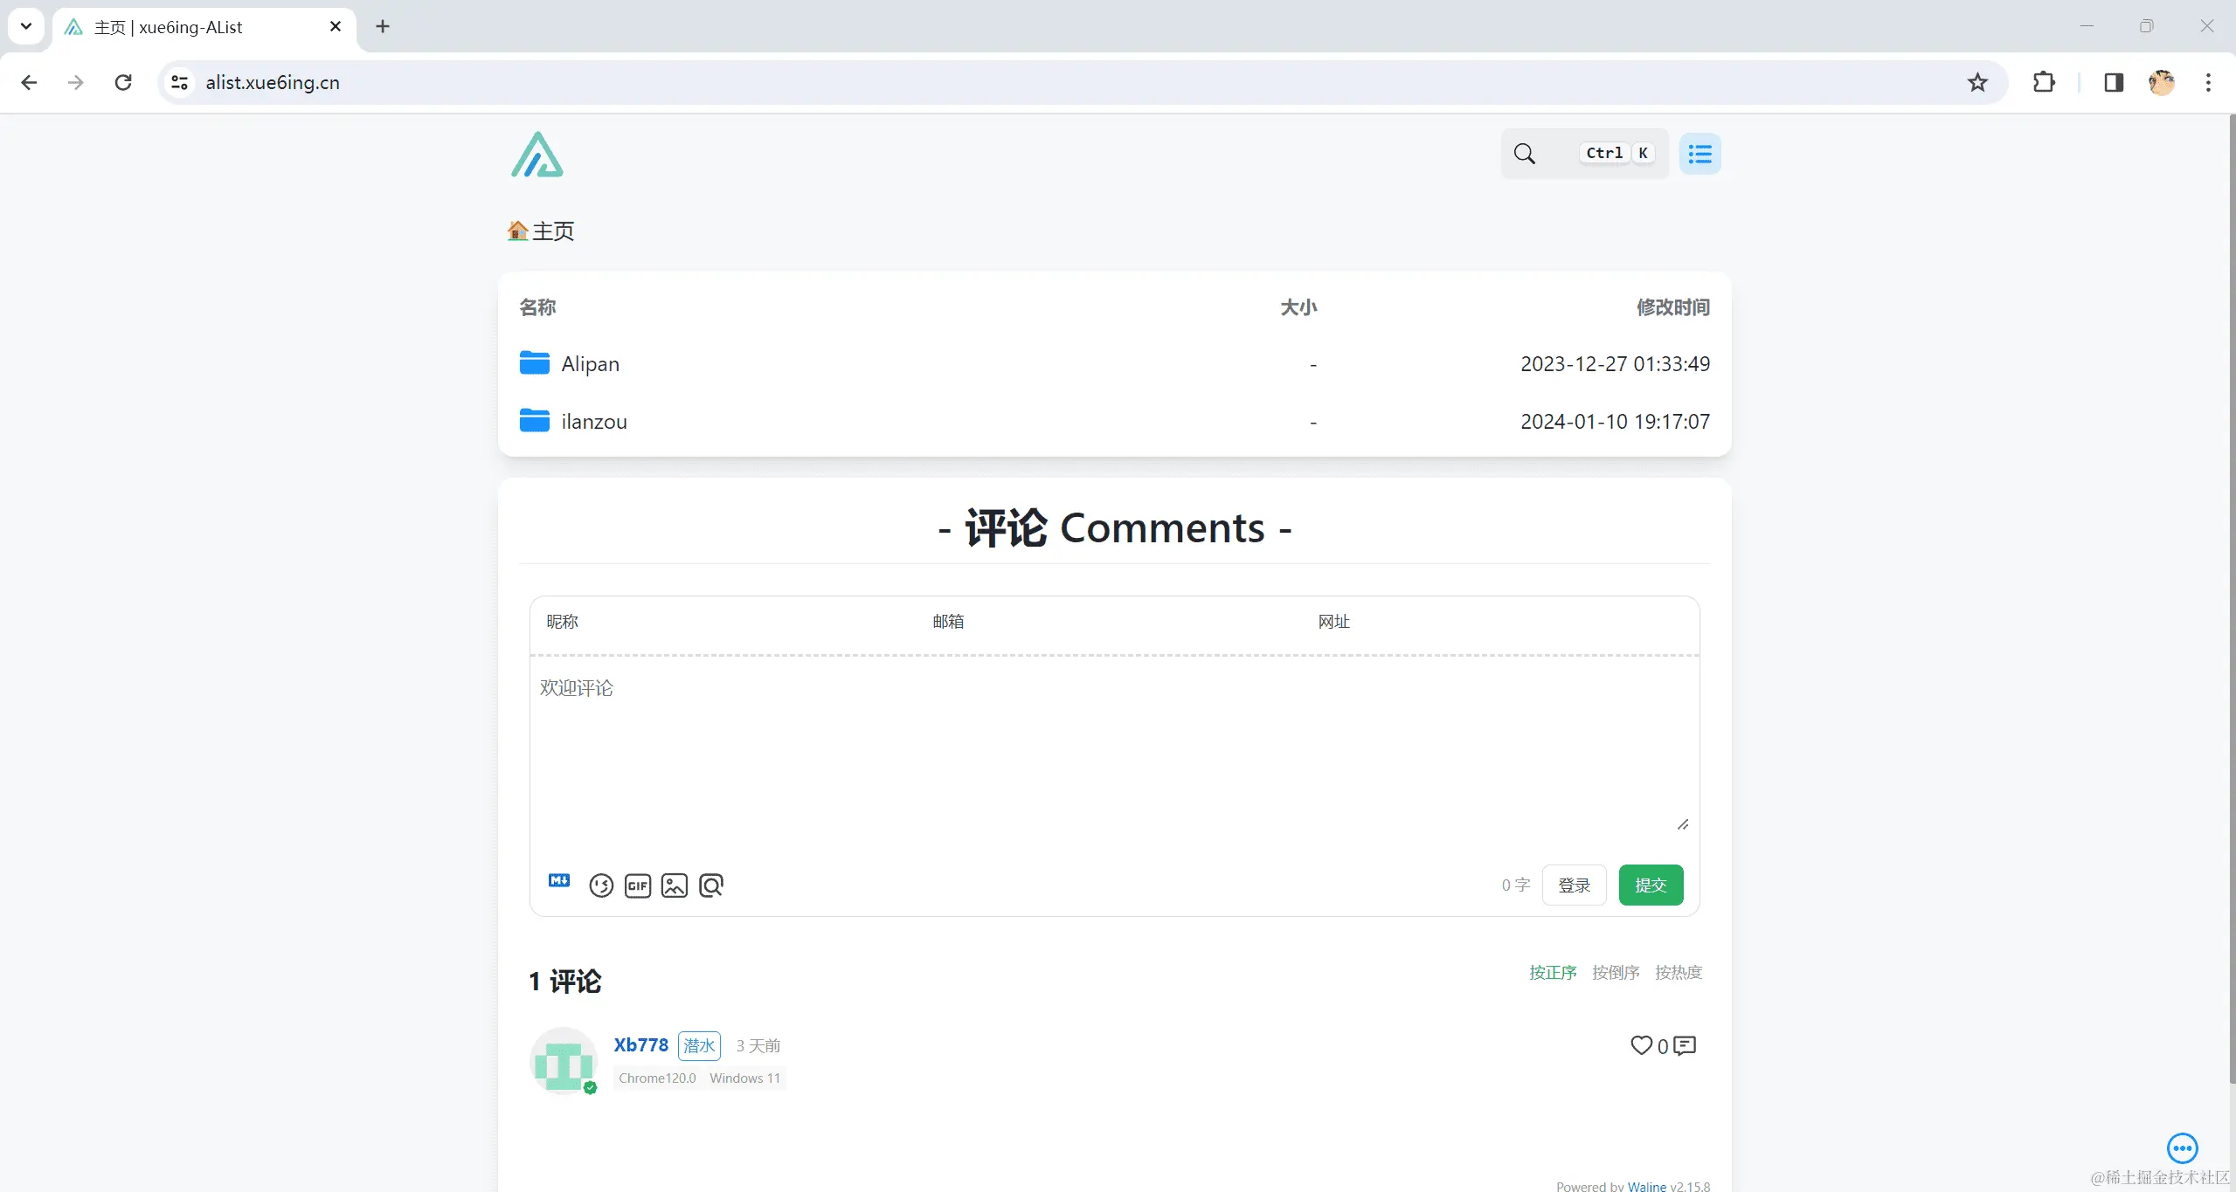Sort comments by 按倒序

(x=1616, y=972)
